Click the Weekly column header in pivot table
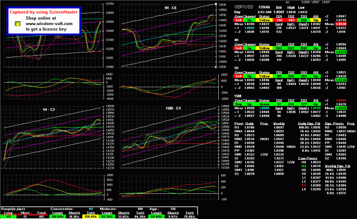This screenshot has height=219, width=357. (x=279, y=124)
